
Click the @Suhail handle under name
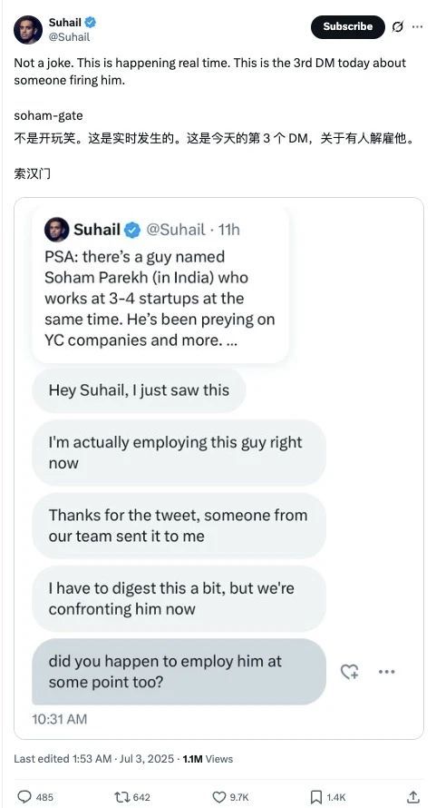tap(69, 37)
